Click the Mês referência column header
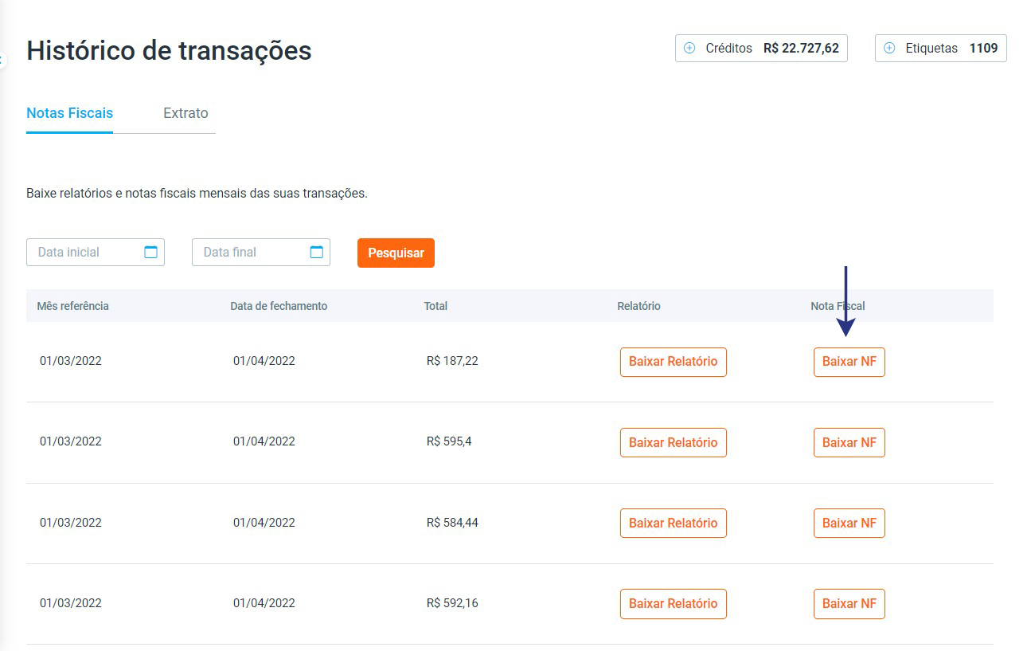 click(72, 306)
